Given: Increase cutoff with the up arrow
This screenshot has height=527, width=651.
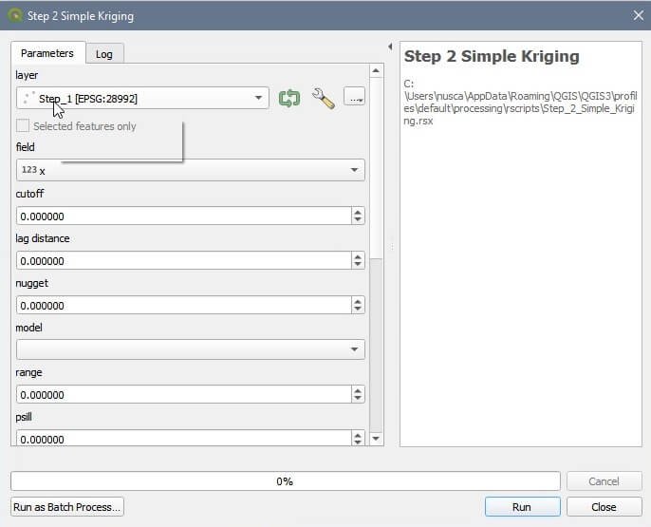Looking at the screenshot, I should (358, 212).
